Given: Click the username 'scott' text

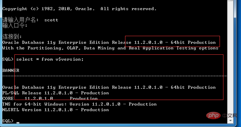Looking at the screenshot, I should click(x=51, y=20).
